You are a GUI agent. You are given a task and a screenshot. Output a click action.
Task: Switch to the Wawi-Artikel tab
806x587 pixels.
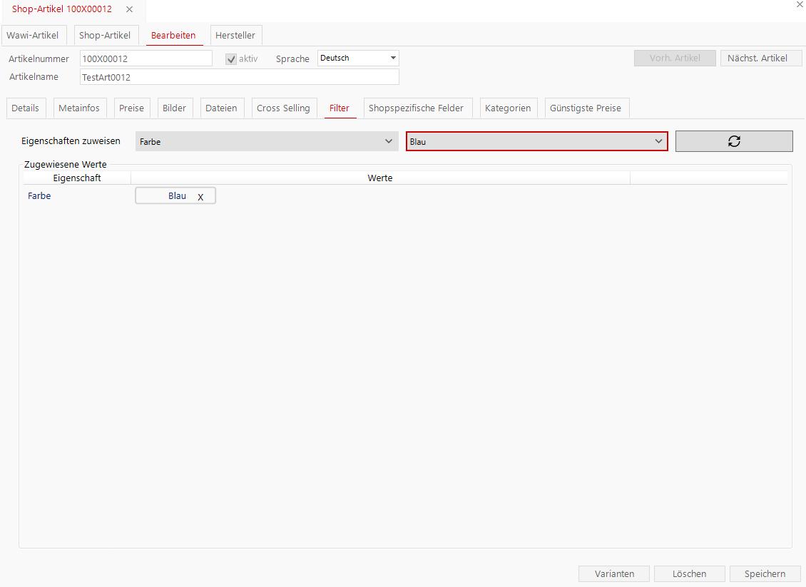click(33, 35)
